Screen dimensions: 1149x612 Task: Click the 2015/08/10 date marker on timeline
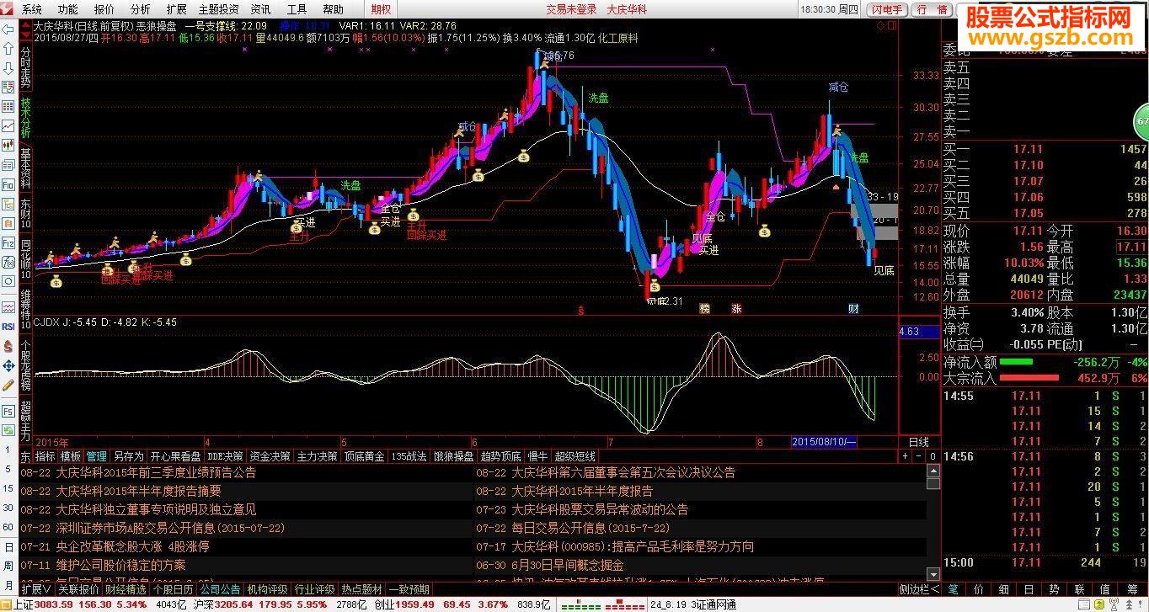pyautogui.click(x=824, y=442)
